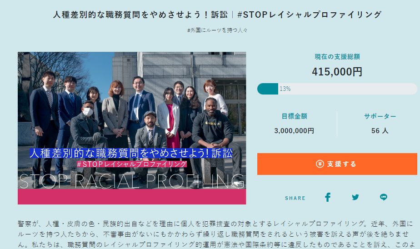
Task: Click the サポーター label
Action: 380,116
